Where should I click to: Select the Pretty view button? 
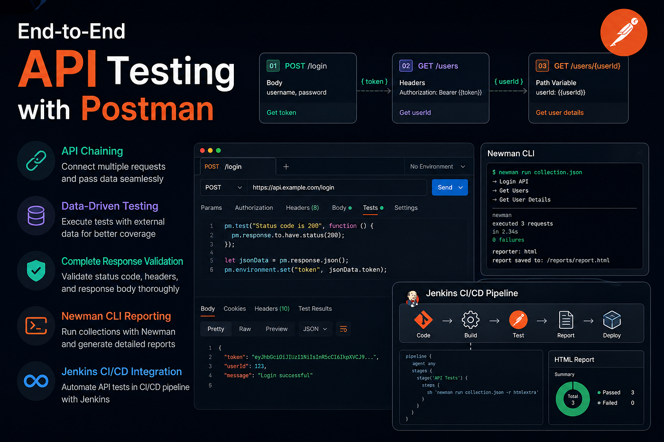(x=216, y=329)
